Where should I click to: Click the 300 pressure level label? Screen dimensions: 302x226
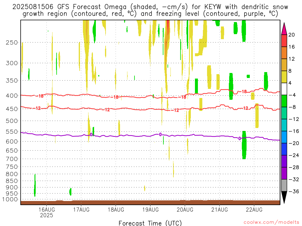click(12, 63)
